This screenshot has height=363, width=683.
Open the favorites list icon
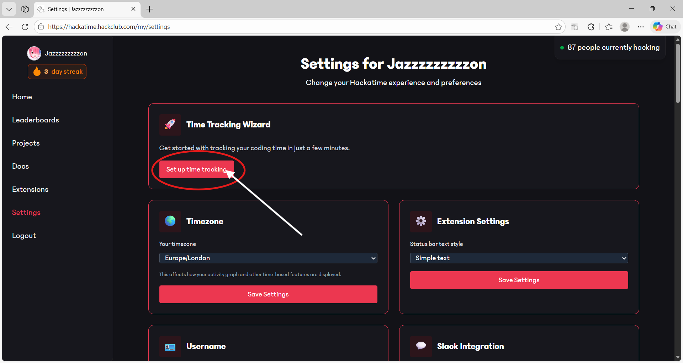(609, 27)
